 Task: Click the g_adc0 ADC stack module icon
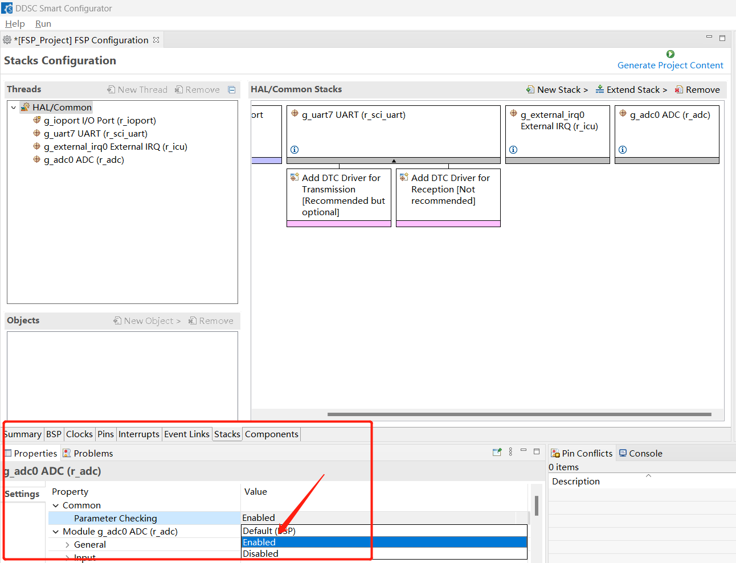(x=623, y=113)
